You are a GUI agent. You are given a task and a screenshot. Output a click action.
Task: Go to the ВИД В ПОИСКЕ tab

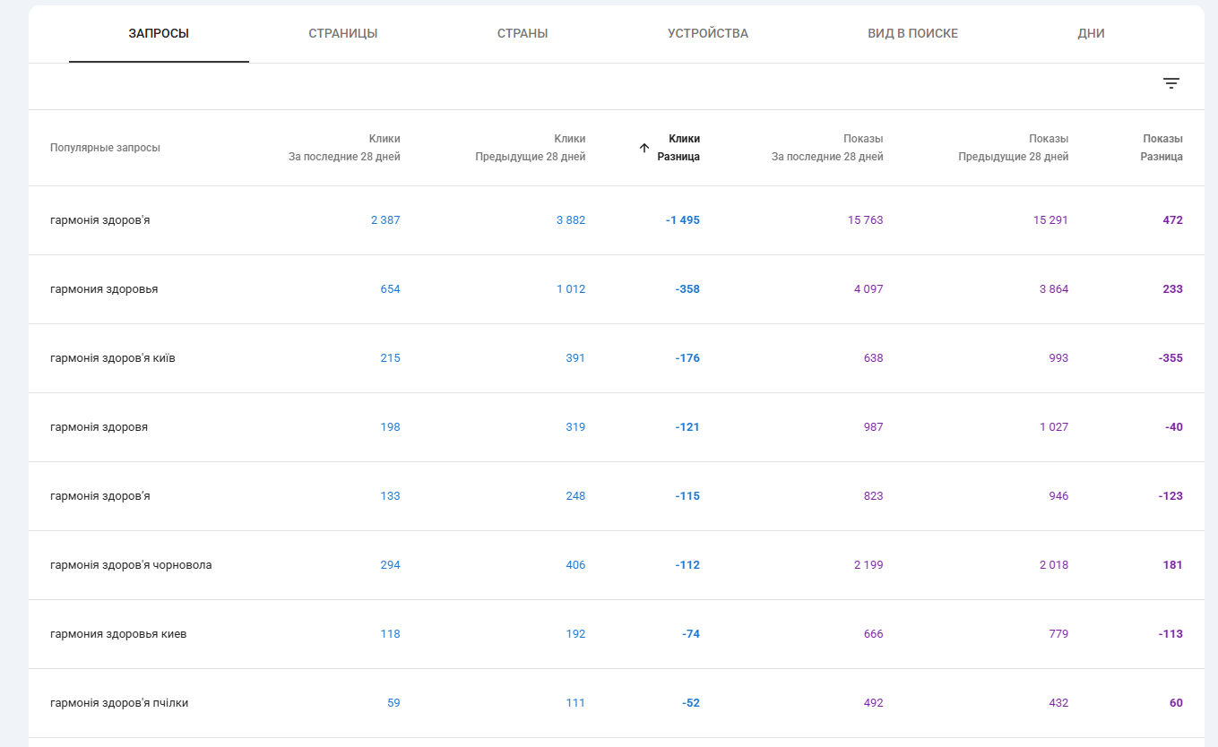[912, 34]
